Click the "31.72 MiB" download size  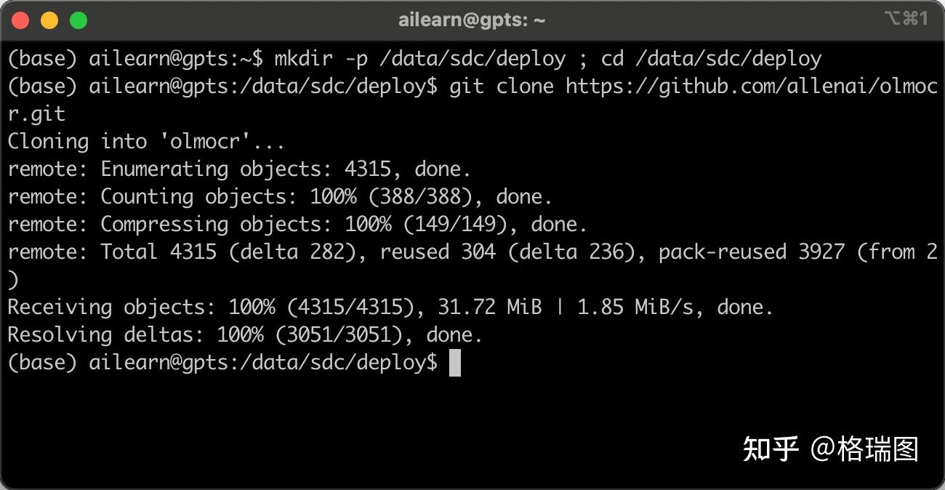coord(489,308)
